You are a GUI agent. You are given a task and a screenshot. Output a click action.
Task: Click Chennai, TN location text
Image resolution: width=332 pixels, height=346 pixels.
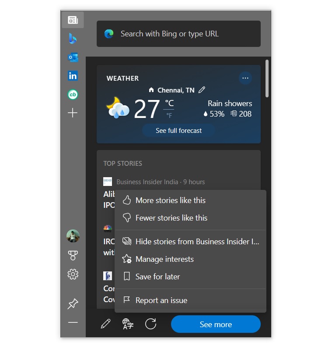click(x=176, y=90)
